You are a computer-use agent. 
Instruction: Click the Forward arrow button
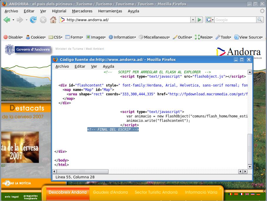[x=20, y=20]
